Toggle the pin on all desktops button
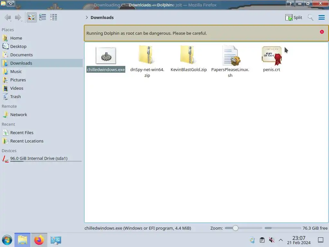Image resolution: width=329 pixels, height=247 pixels. (x=11, y=3)
